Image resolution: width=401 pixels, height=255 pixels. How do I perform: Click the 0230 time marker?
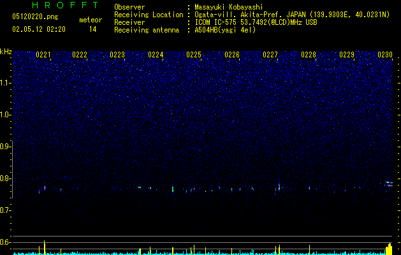point(385,55)
